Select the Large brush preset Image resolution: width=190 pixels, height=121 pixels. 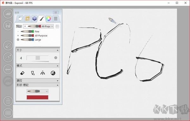[x=38, y=40]
